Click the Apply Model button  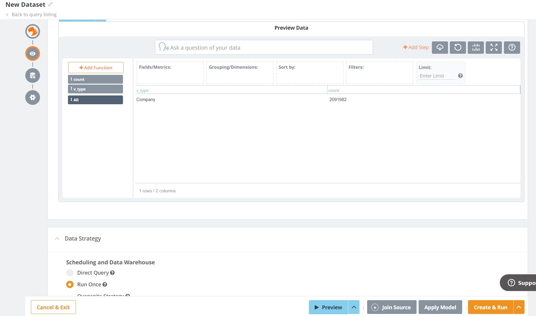point(440,307)
